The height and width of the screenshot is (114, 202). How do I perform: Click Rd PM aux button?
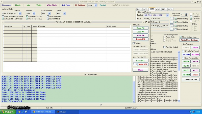(x=186, y=62)
